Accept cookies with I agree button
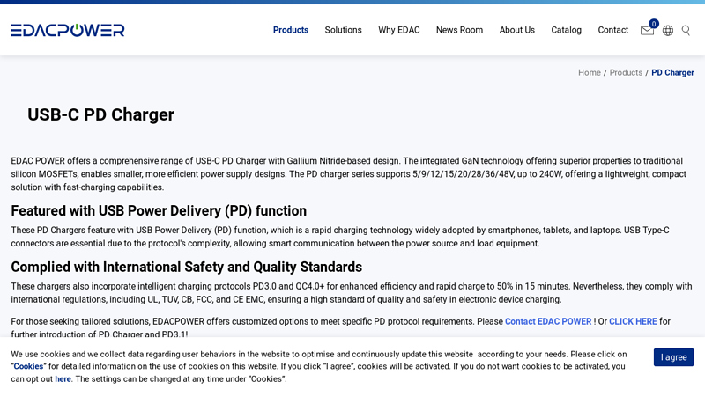Screen dimensions: 705x396 point(673,357)
